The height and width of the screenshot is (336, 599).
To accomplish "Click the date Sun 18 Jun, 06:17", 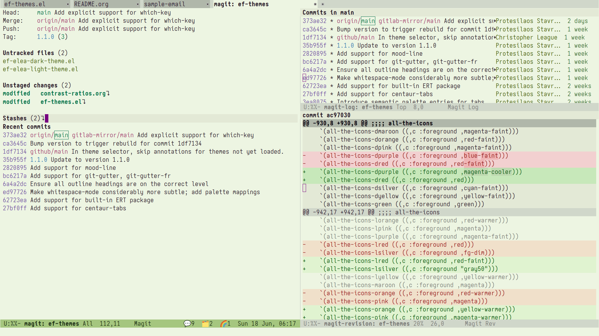I will [x=267, y=324].
